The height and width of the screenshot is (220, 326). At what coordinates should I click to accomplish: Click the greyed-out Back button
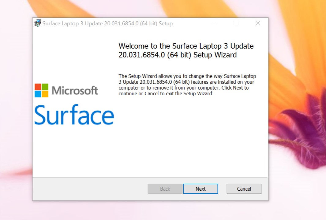coord(165,189)
